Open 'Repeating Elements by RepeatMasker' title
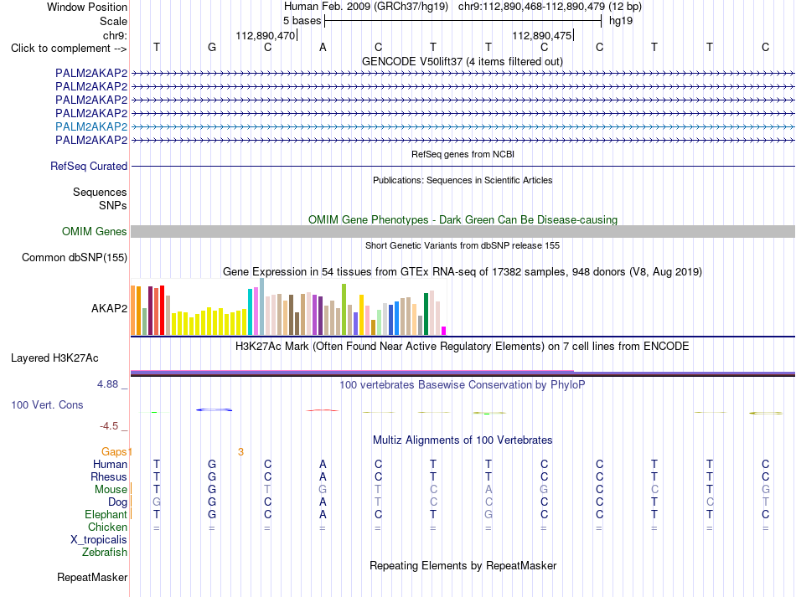 click(463, 565)
